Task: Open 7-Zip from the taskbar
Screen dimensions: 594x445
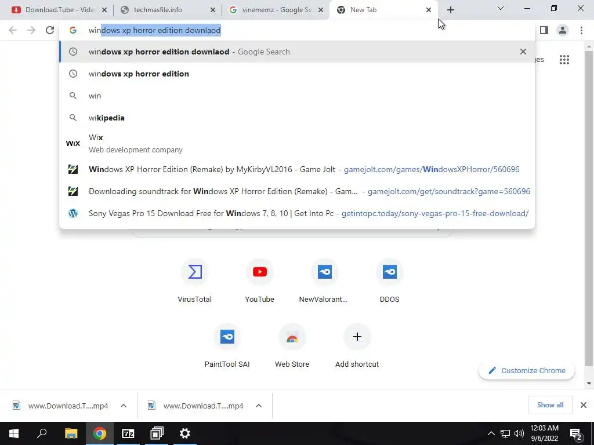Action: tap(128, 433)
